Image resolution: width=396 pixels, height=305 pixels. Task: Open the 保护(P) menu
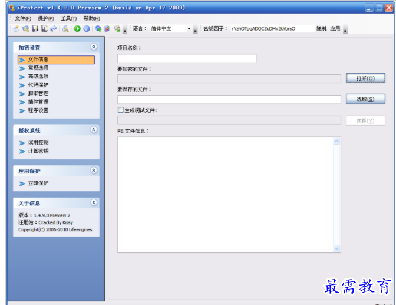point(46,18)
